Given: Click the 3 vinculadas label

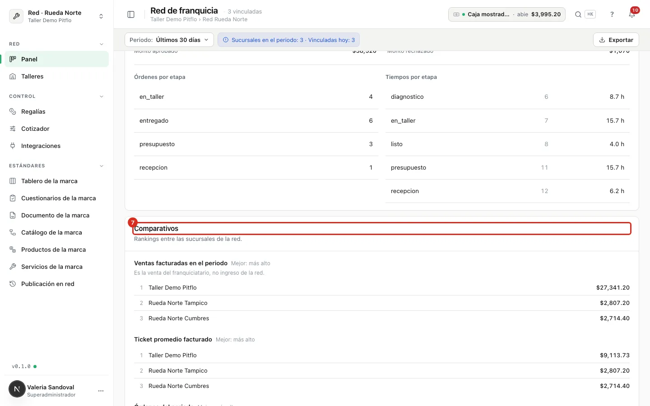Looking at the screenshot, I should click(245, 12).
